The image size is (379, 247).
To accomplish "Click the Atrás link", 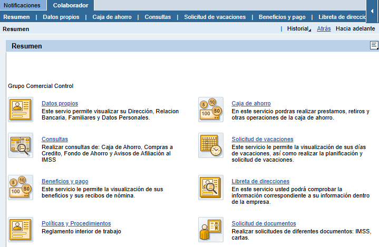I will click(x=324, y=29).
